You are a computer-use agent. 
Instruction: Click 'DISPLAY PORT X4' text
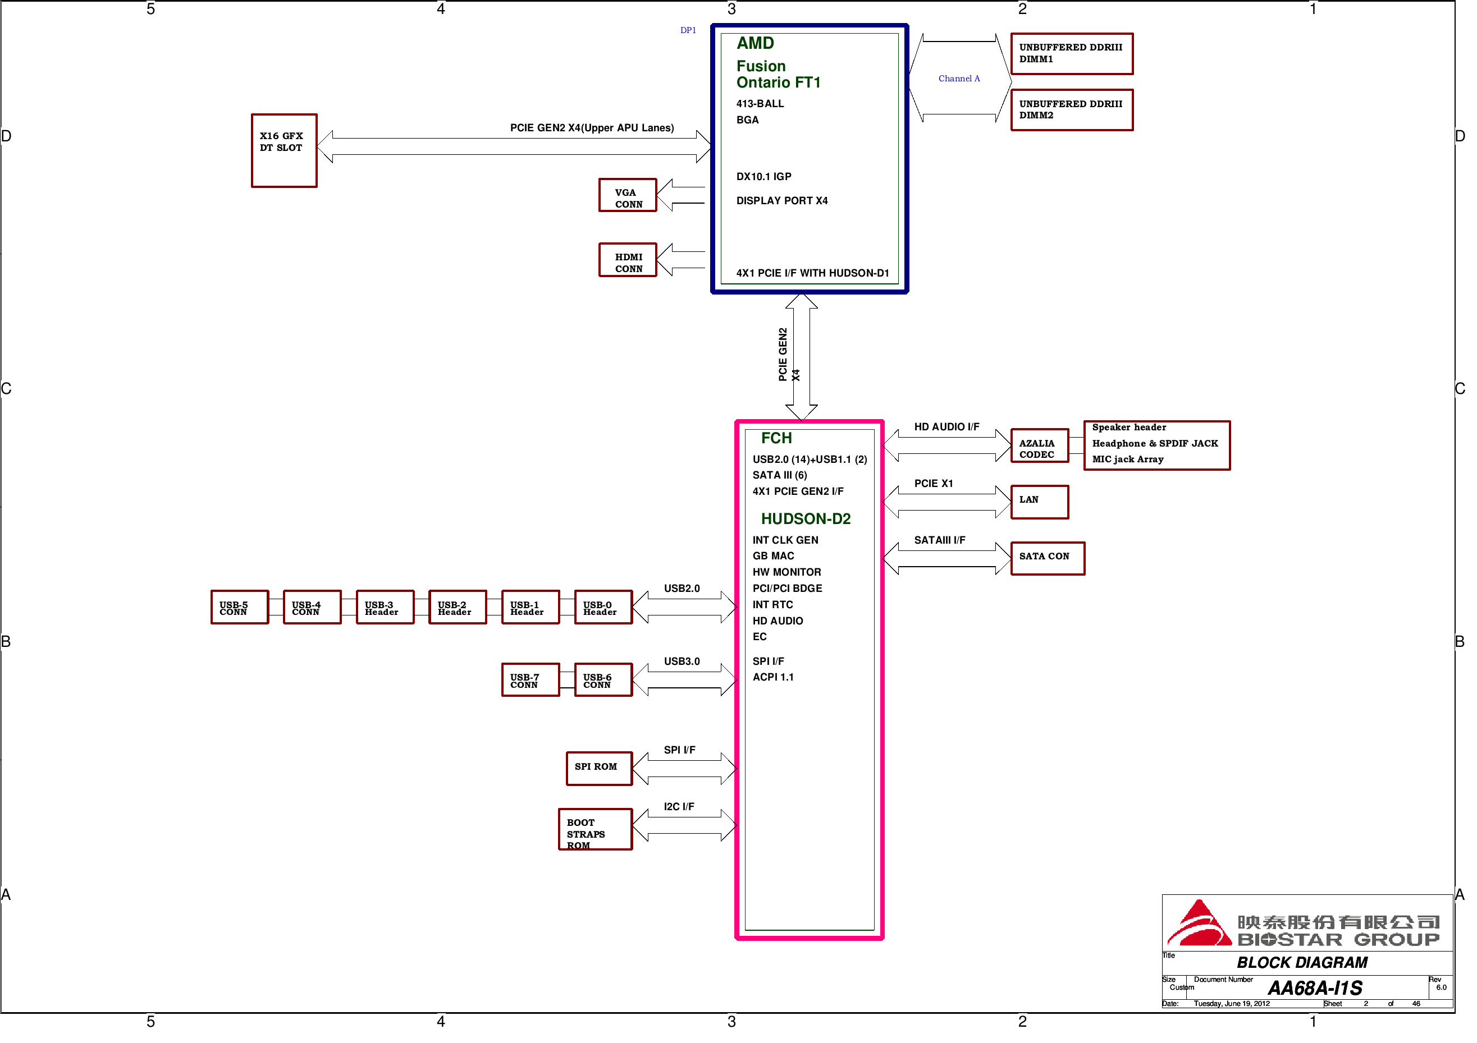click(781, 201)
